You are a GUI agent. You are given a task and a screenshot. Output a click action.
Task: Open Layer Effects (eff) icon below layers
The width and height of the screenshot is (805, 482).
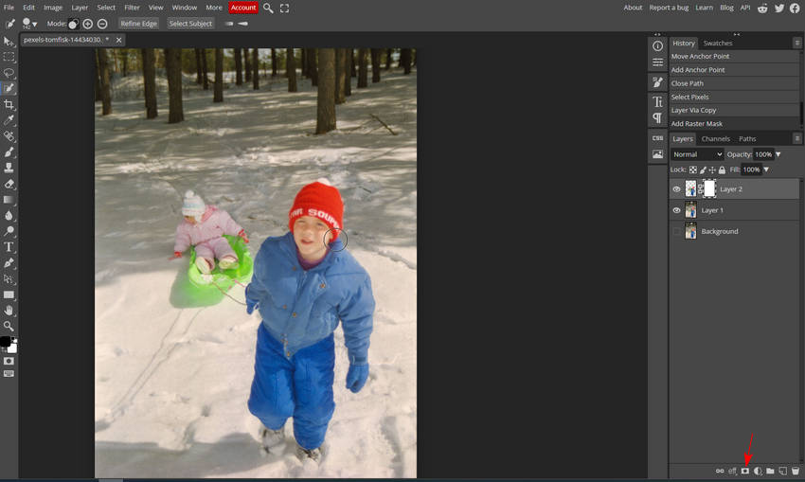tap(732, 471)
